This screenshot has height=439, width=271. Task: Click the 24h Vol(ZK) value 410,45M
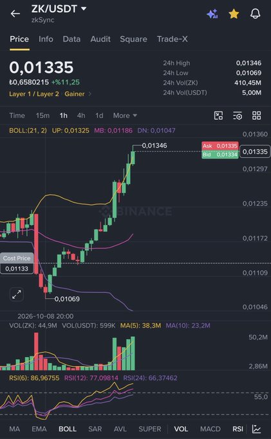pyautogui.click(x=248, y=83)
